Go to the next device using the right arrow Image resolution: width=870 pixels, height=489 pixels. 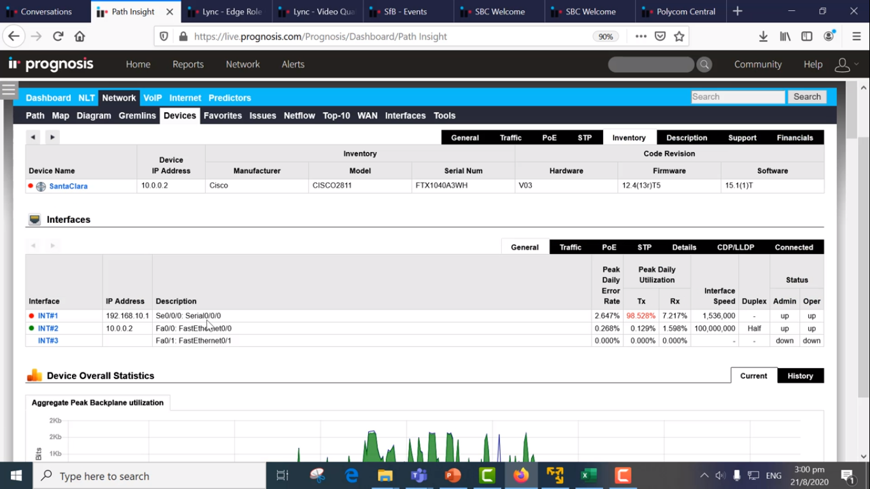(52, 137)
